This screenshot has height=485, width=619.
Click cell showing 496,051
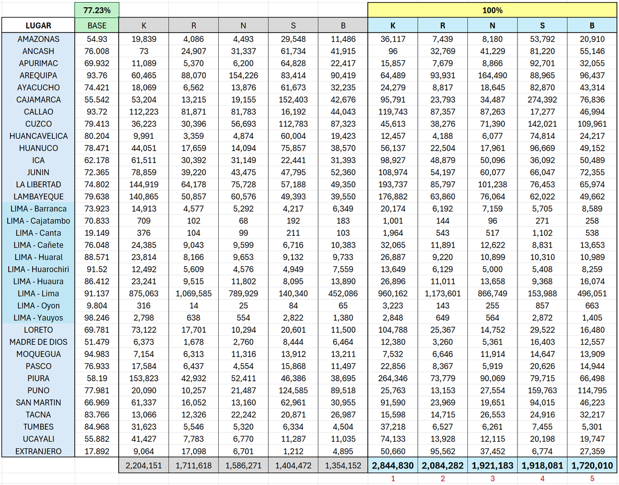tap(592, 294)
